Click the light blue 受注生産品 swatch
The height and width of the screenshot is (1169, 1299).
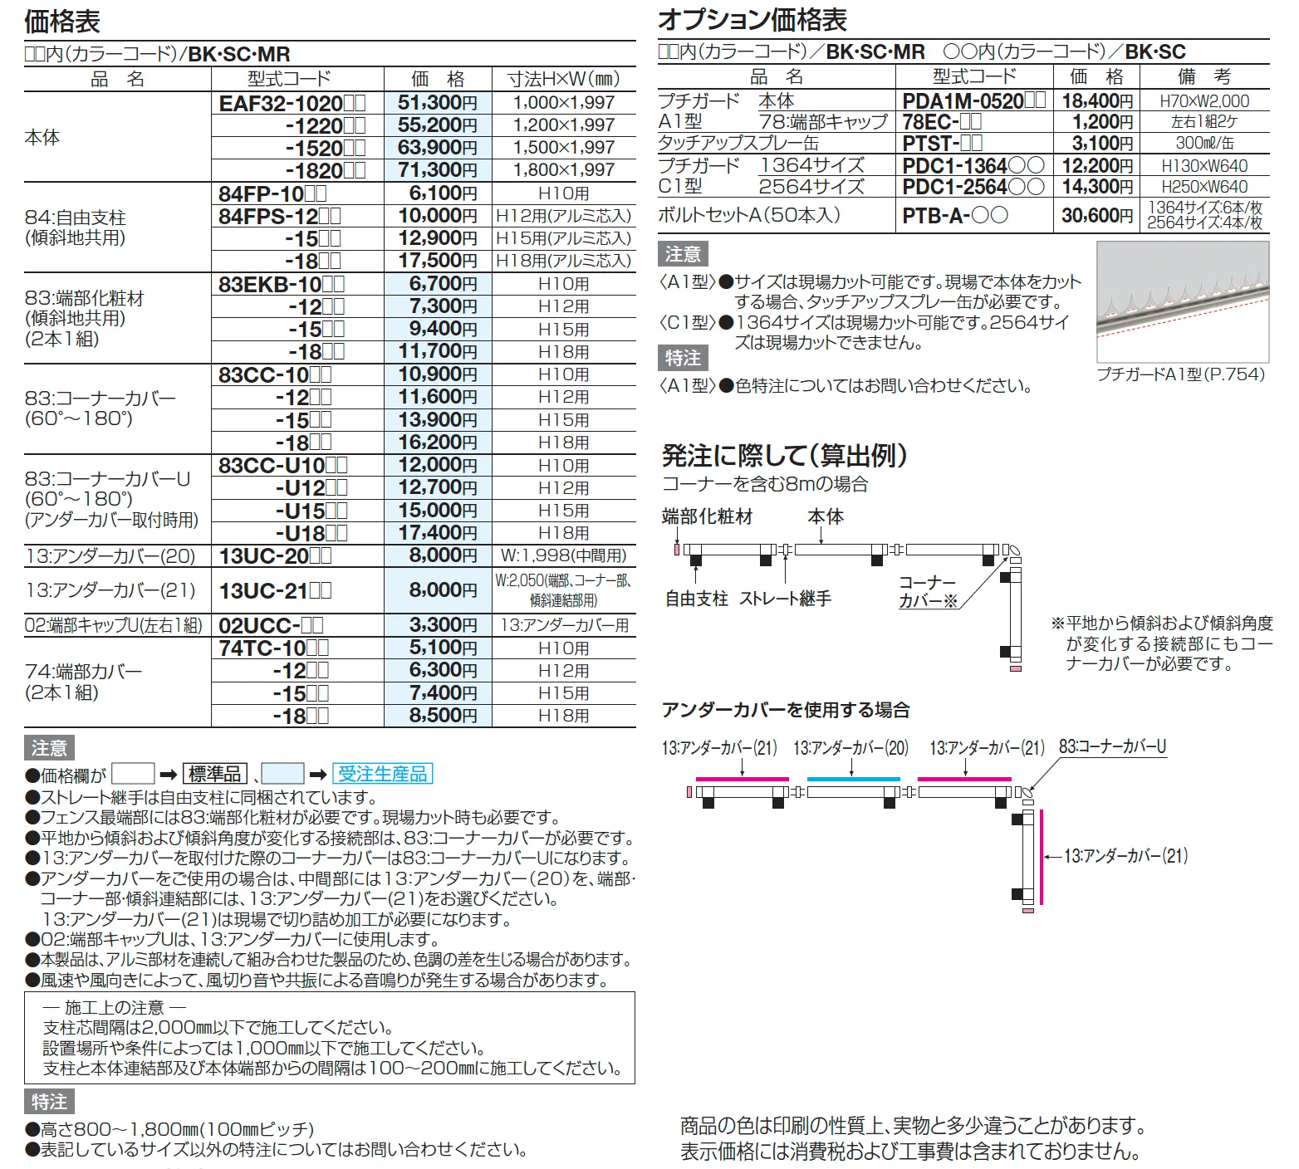click(282, 775)
